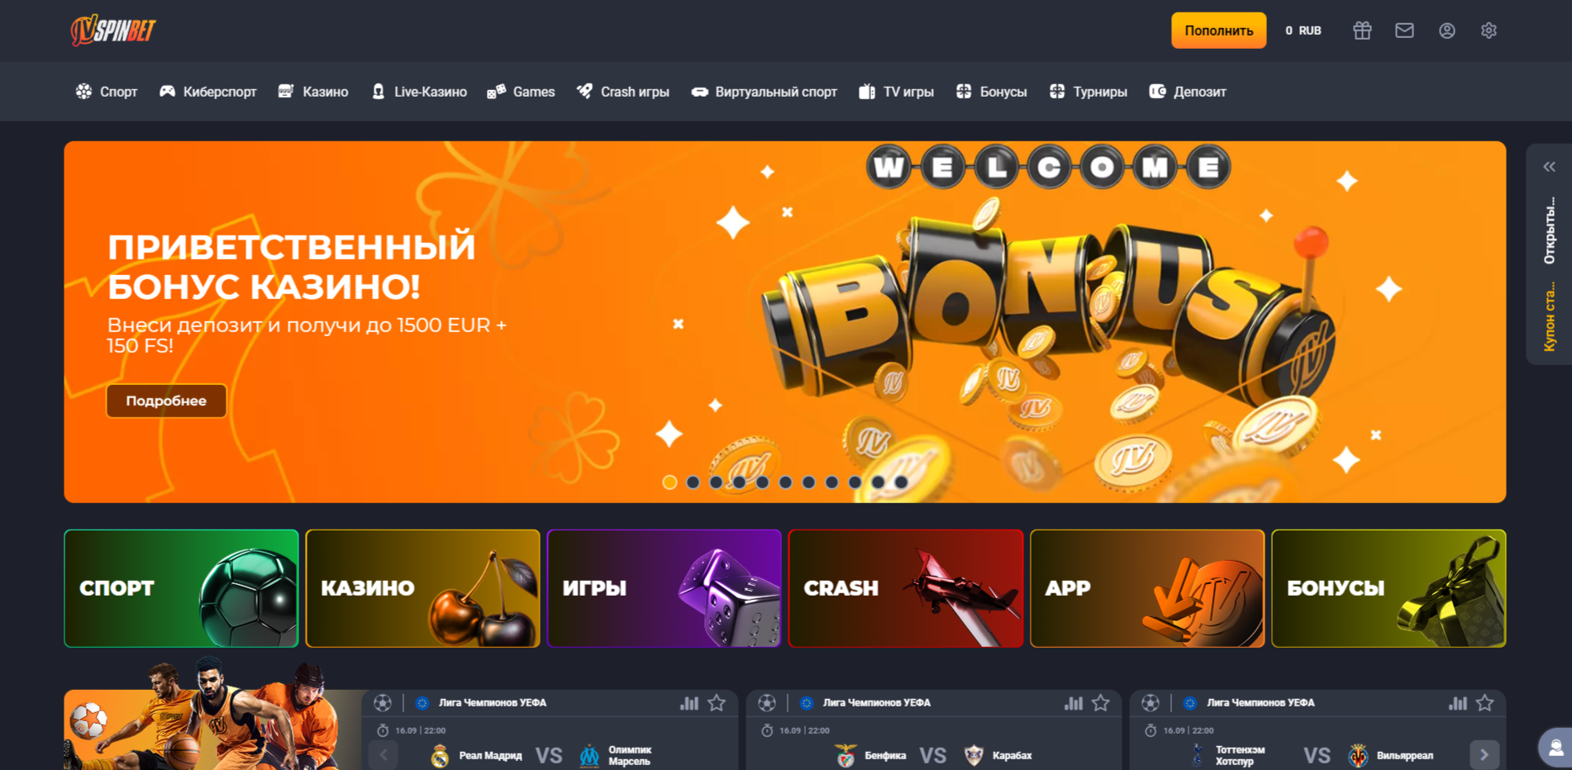Go to Crash игры in navigation

click(x=623, y=92)
